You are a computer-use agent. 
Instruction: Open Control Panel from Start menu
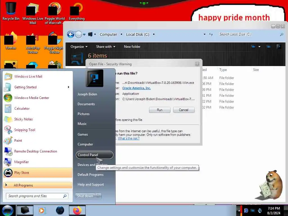(x=94, y=155)
